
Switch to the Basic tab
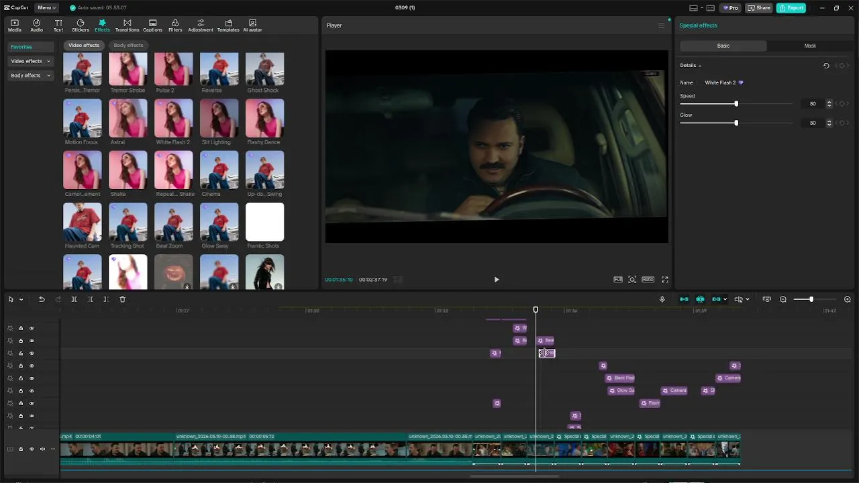pyautogui.click(x=723, y=46)
